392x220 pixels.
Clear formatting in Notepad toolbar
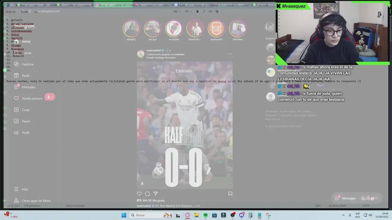217,12
